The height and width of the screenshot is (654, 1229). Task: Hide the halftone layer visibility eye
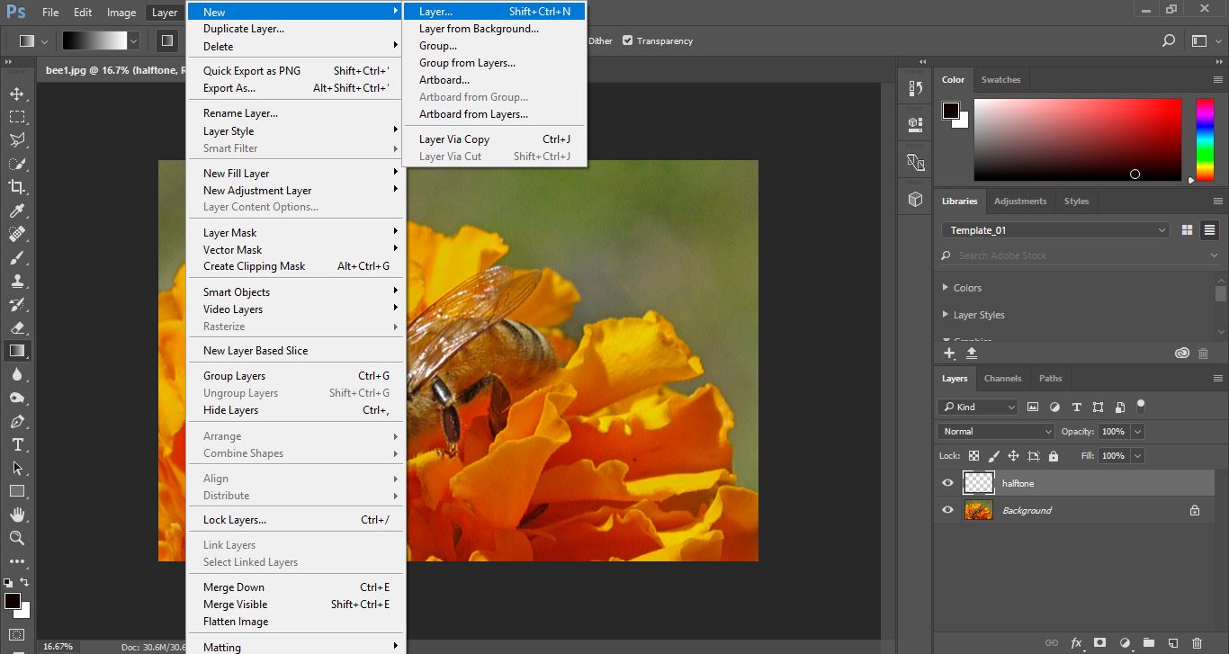tap(947, 483)
